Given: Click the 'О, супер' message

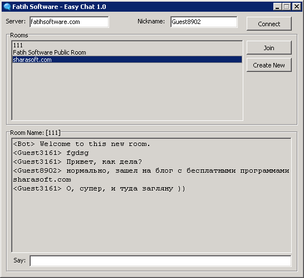Looking at the screenshot, I should point(99,188).
